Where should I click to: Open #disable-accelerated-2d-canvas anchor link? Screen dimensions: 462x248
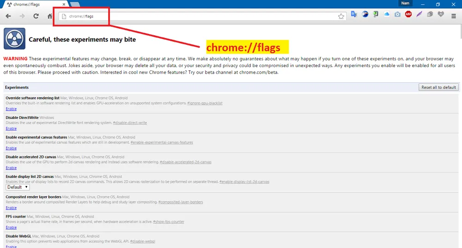(x=186, y=162)
